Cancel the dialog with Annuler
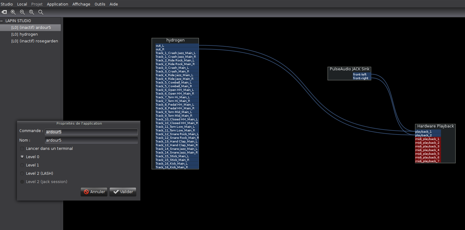The width and height of the screenshot is (465, 230). (94, 192)
